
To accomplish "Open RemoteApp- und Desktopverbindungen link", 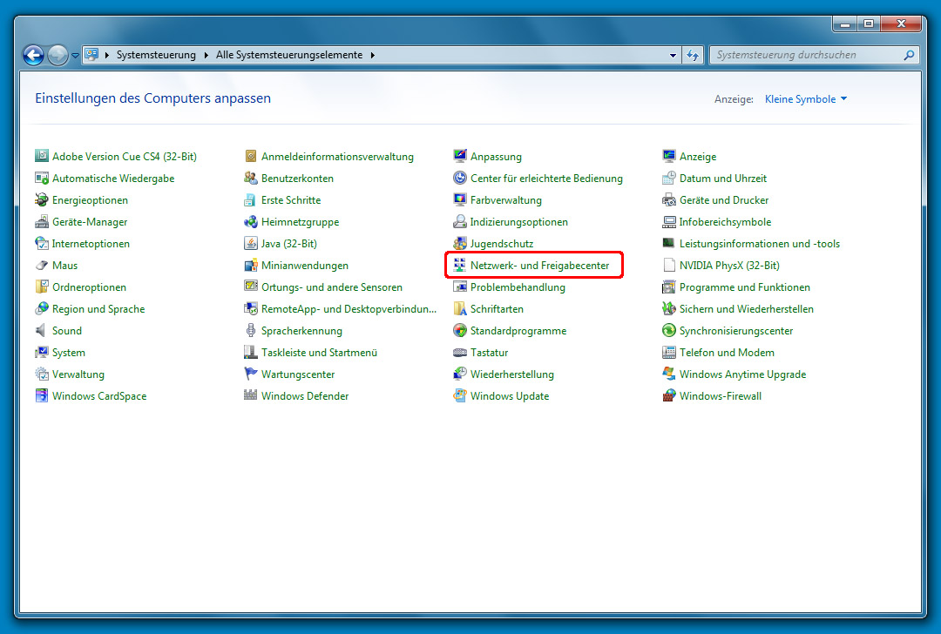I will tap(349, 309).
